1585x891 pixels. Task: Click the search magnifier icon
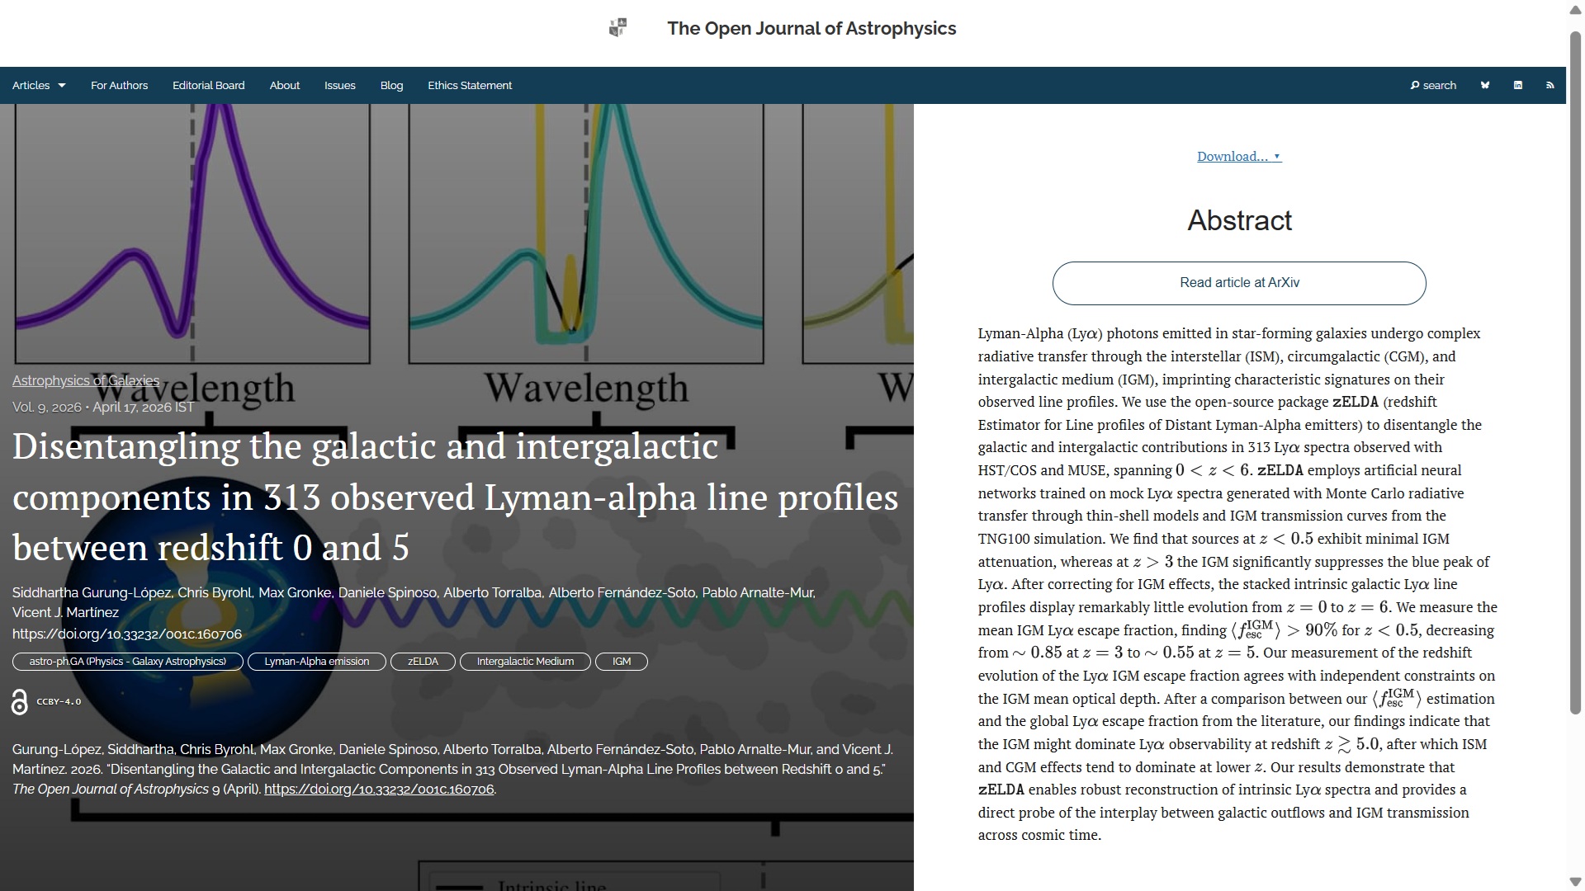click(x=1415, y=85)
